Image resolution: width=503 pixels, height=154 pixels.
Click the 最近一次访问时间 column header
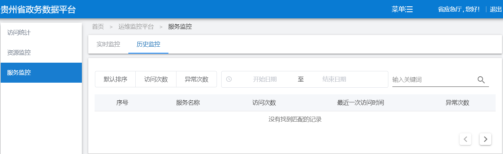[x=361, y=103]
